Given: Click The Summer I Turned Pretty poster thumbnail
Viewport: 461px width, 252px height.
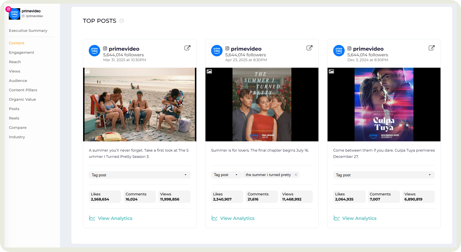Looking at the screenshot, I should tap(262, 104).
